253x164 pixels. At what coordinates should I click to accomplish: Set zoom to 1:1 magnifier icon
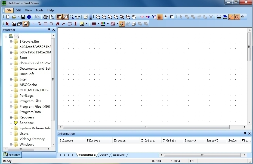coord(110,17)
